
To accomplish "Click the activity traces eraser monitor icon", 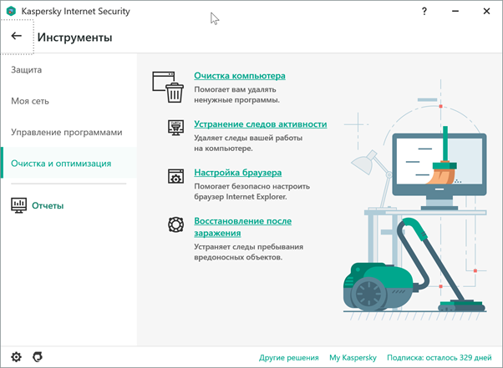I will click(175, 128).
